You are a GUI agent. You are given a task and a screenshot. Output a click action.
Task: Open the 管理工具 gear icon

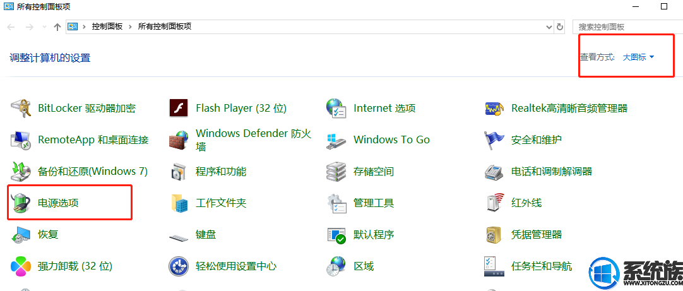pyautogui.click(x=336, y=203)
